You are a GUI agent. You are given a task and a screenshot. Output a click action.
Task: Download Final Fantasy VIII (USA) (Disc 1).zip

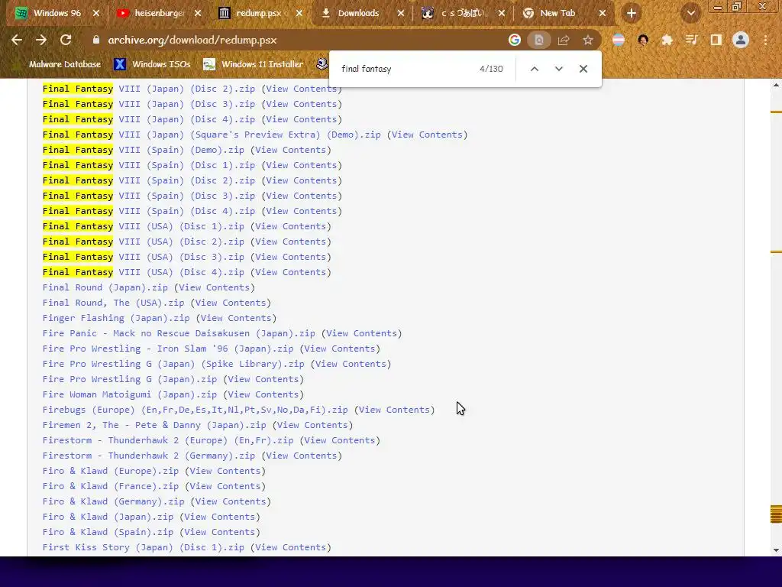tap(144, 226)
